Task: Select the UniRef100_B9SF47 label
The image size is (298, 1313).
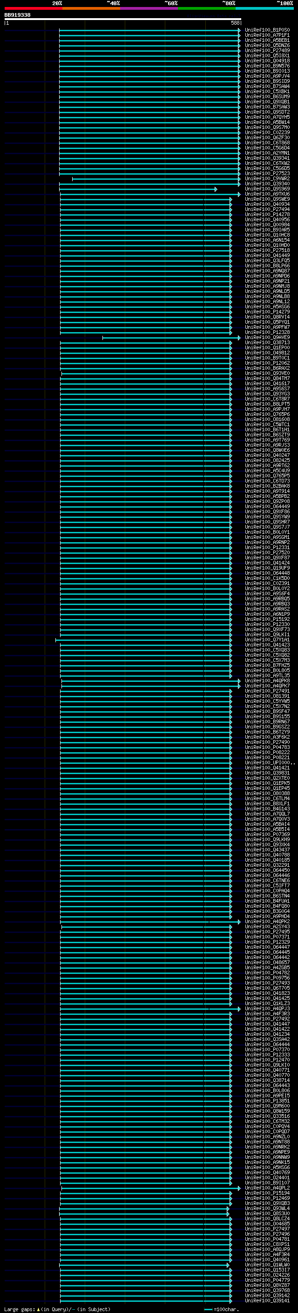Action: coord(267,711)
